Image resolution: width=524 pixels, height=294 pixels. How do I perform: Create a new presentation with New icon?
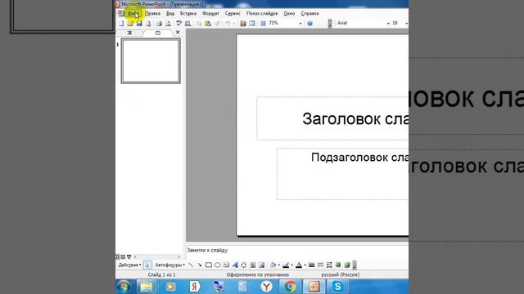click(x=121, y=24)
